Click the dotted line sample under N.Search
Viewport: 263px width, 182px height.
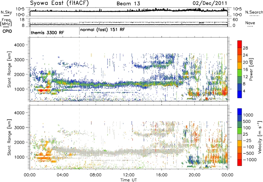[x=254, y=16]
